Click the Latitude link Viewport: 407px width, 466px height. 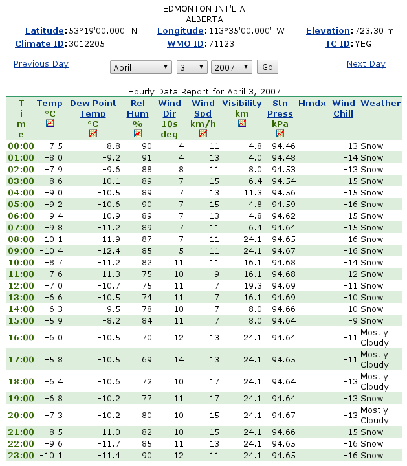click(x=45, y=31)
